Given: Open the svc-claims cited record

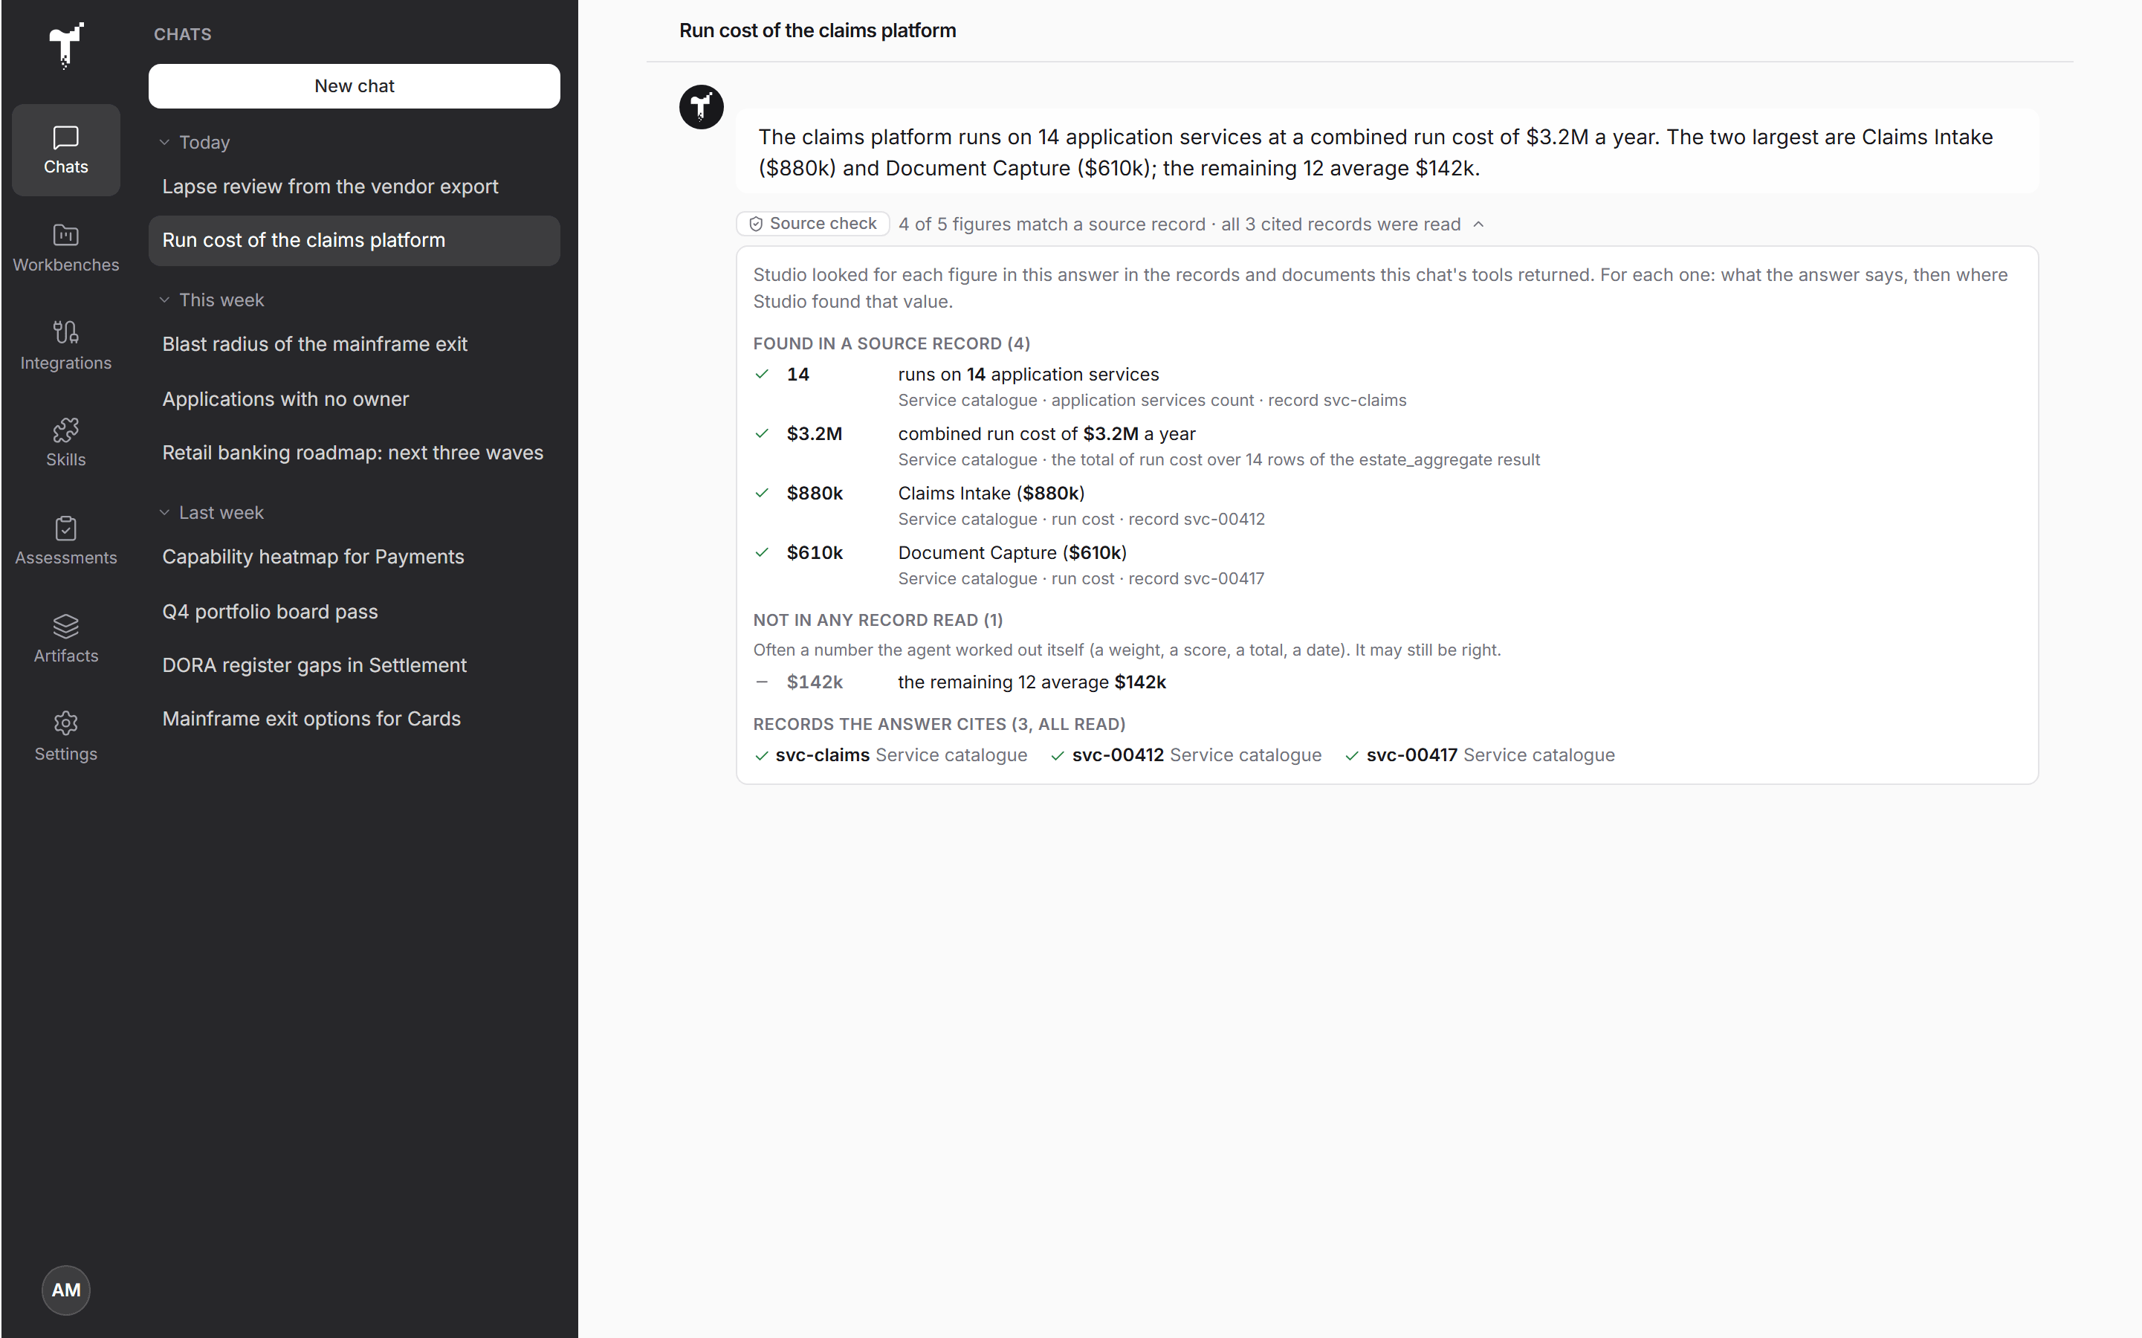Looking at the screenshot, I should pos(891,754).
